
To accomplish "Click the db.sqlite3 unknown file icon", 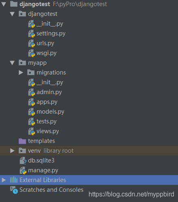I will [x=23, y=161].
